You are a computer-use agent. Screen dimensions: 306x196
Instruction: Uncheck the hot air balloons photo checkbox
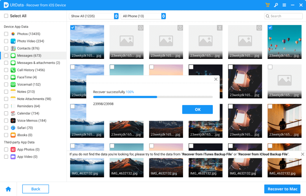point(270,27)
